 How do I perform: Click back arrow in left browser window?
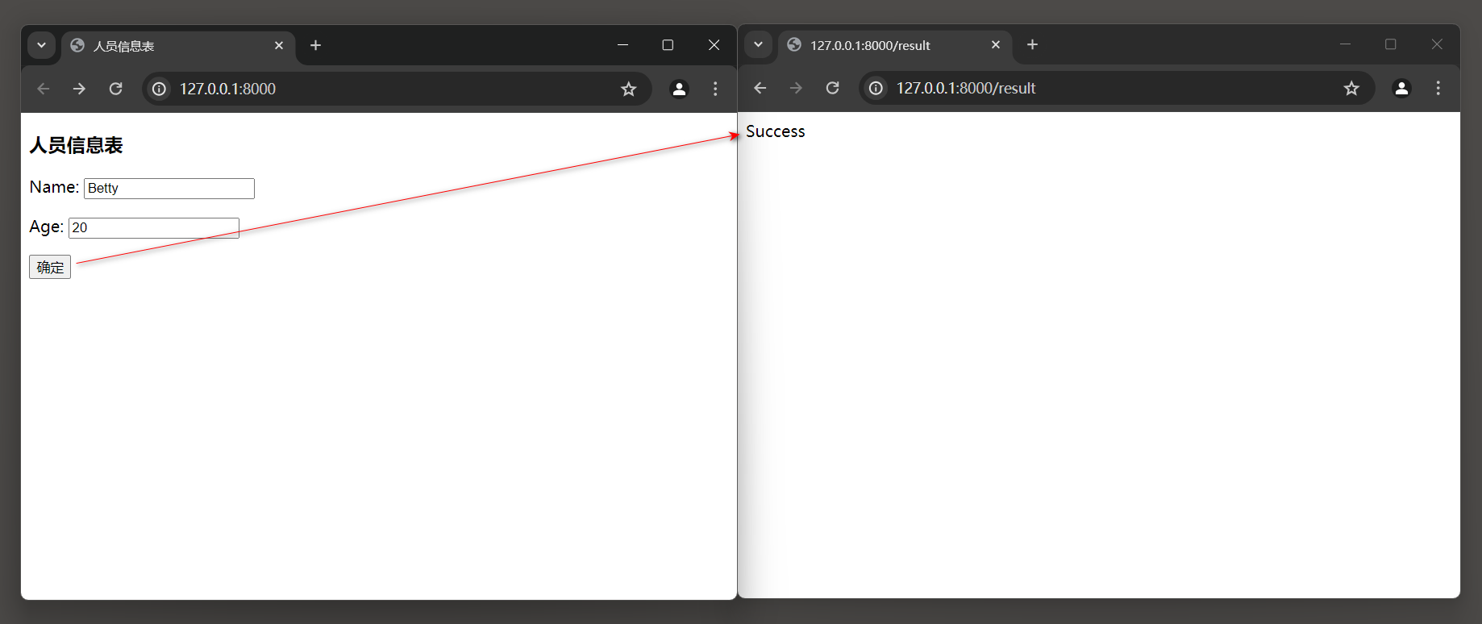[x=44, y=89]
